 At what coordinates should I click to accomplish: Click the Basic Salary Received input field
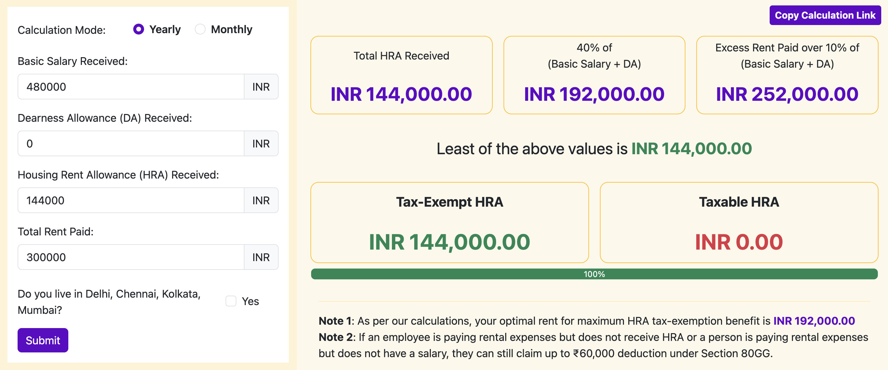131,87
